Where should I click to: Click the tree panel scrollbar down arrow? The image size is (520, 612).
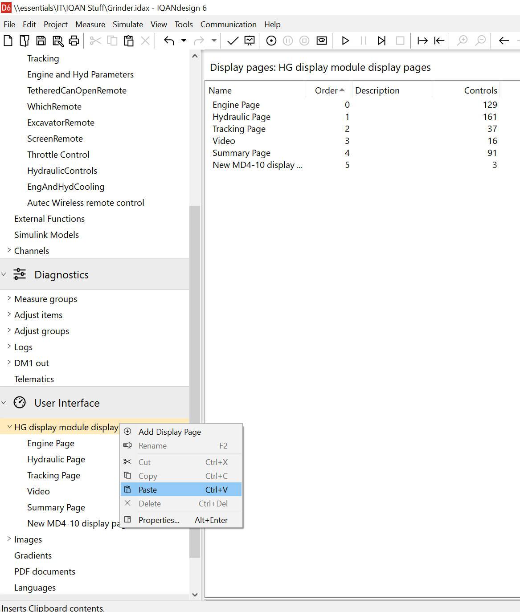195,594
